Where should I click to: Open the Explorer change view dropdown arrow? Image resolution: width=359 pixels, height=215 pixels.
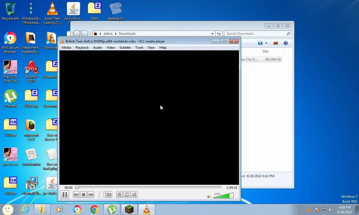[266, 43]
